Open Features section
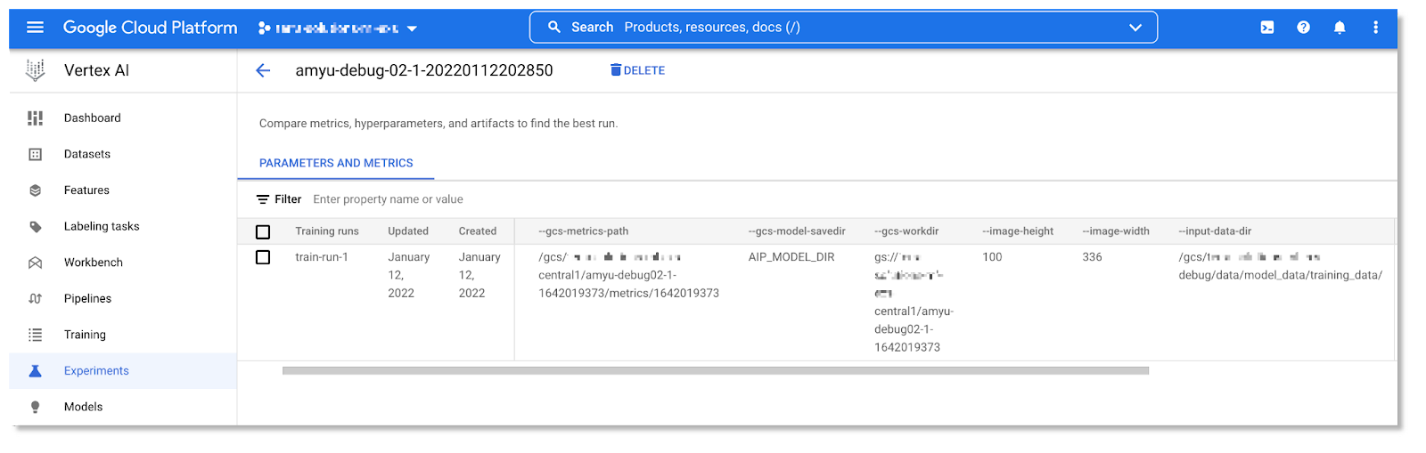1426x453 pixels. [86, 190]
